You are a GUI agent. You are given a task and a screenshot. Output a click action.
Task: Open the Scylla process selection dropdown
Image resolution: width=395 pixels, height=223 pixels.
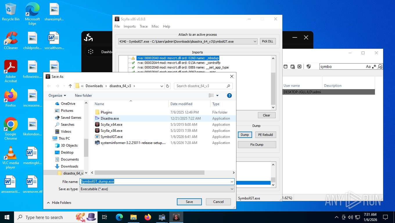tap(188, 42)
